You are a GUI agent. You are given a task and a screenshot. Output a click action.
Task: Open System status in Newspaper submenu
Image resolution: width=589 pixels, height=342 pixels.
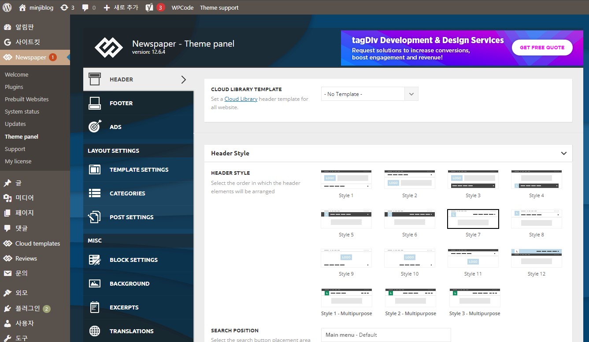[x=22, y=112]
